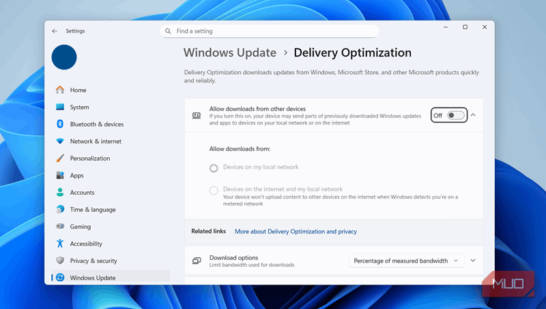
Task: Select Devices on my local network
Action: (214, 168)
